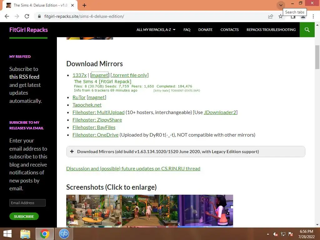The height and width of the screenshot is (240, 320).
Task: Click the MY RSS FEED heading
Action: (x=20, y=57)
